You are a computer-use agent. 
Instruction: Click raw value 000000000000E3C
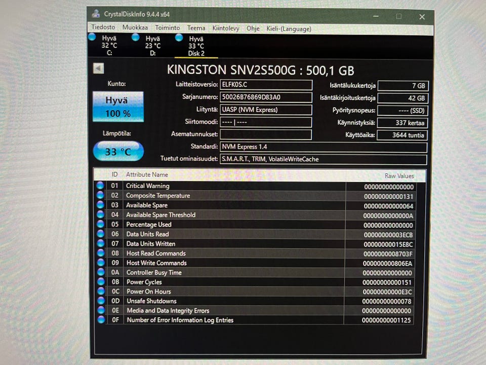tap(387, 292)
